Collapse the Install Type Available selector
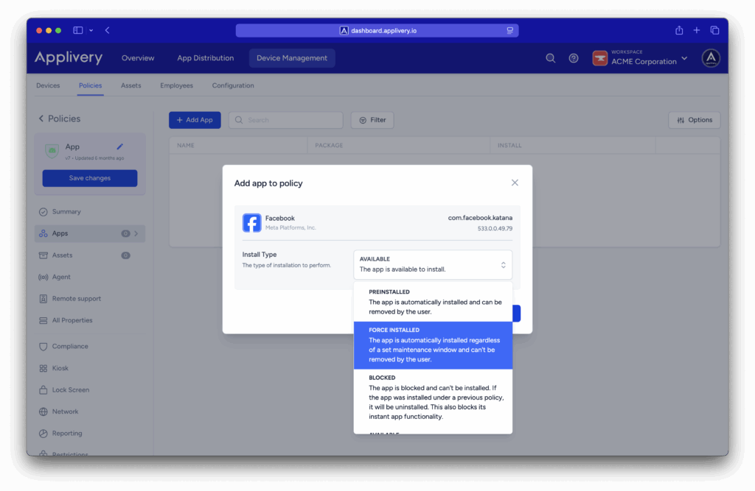755x491 pixels. coord(433,264)
